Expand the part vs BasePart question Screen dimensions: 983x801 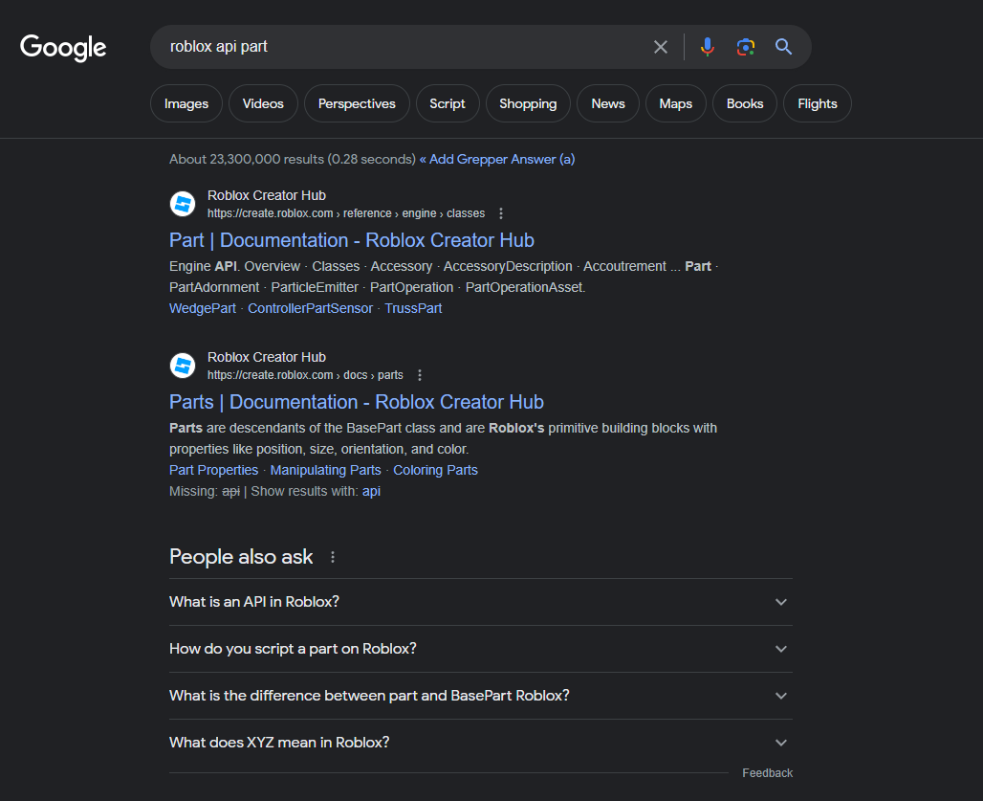(x=780, y=696)
